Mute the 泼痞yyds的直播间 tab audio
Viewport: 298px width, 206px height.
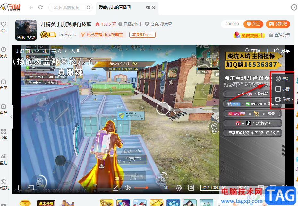[x=148, y=7]
